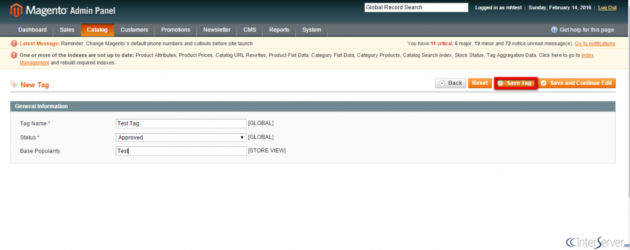This screenshot has width=630, height=250.
Task: Click the Reset button
Action: [480, 83]
